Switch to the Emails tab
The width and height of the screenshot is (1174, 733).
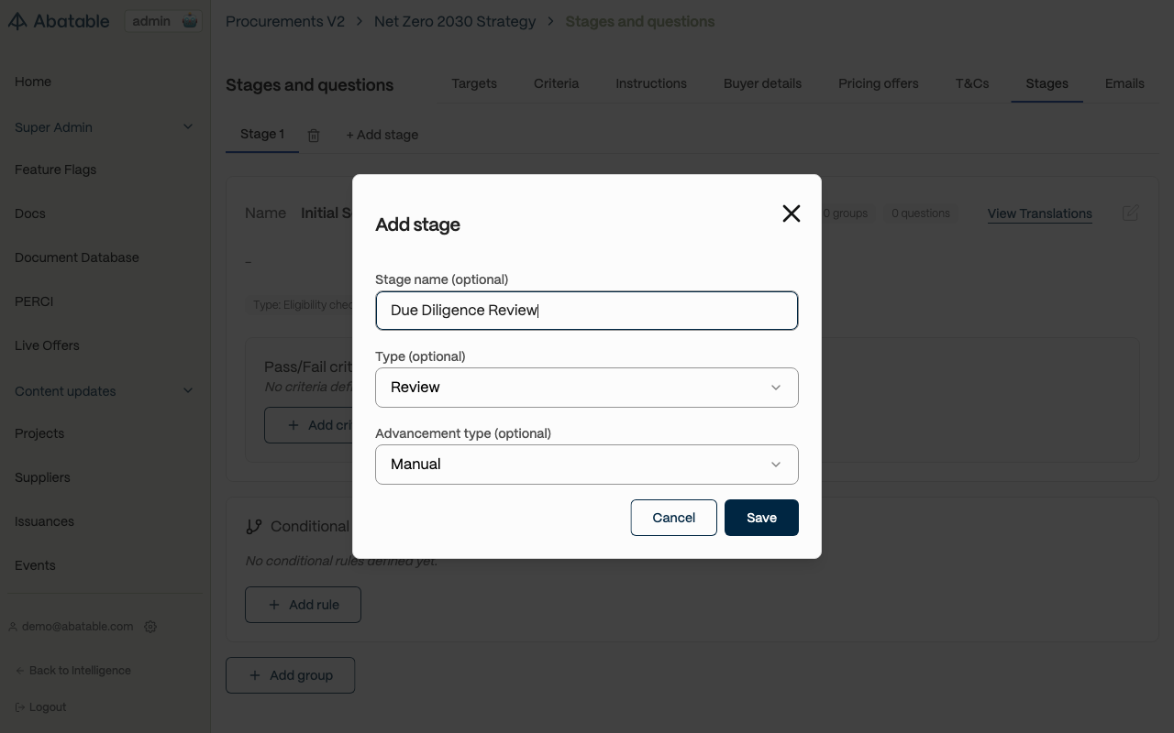[x=1124, y=83]
